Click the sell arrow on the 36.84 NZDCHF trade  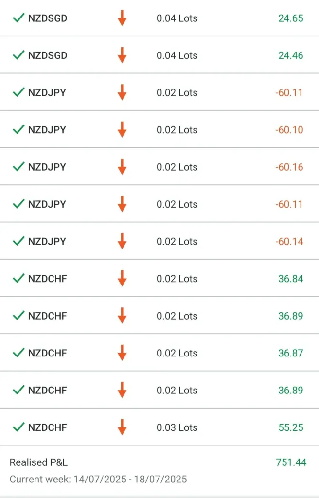122,279
